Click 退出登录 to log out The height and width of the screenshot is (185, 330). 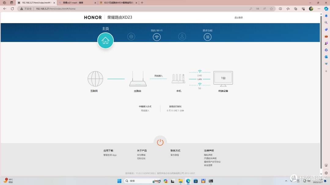[239, 18]
